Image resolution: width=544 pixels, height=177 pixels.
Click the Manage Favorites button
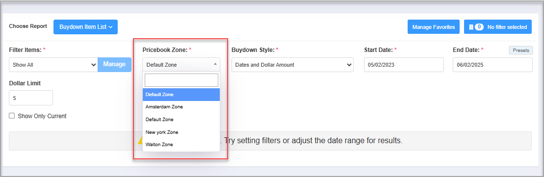coord(433,27)
